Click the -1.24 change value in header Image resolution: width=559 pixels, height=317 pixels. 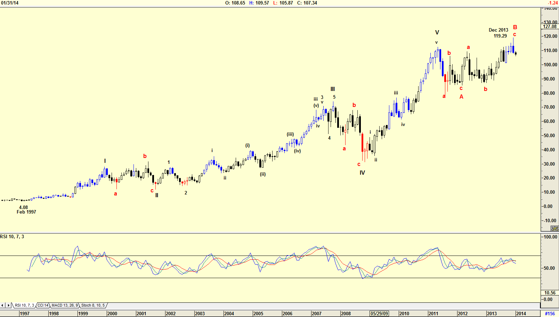(x=553, y=3)
